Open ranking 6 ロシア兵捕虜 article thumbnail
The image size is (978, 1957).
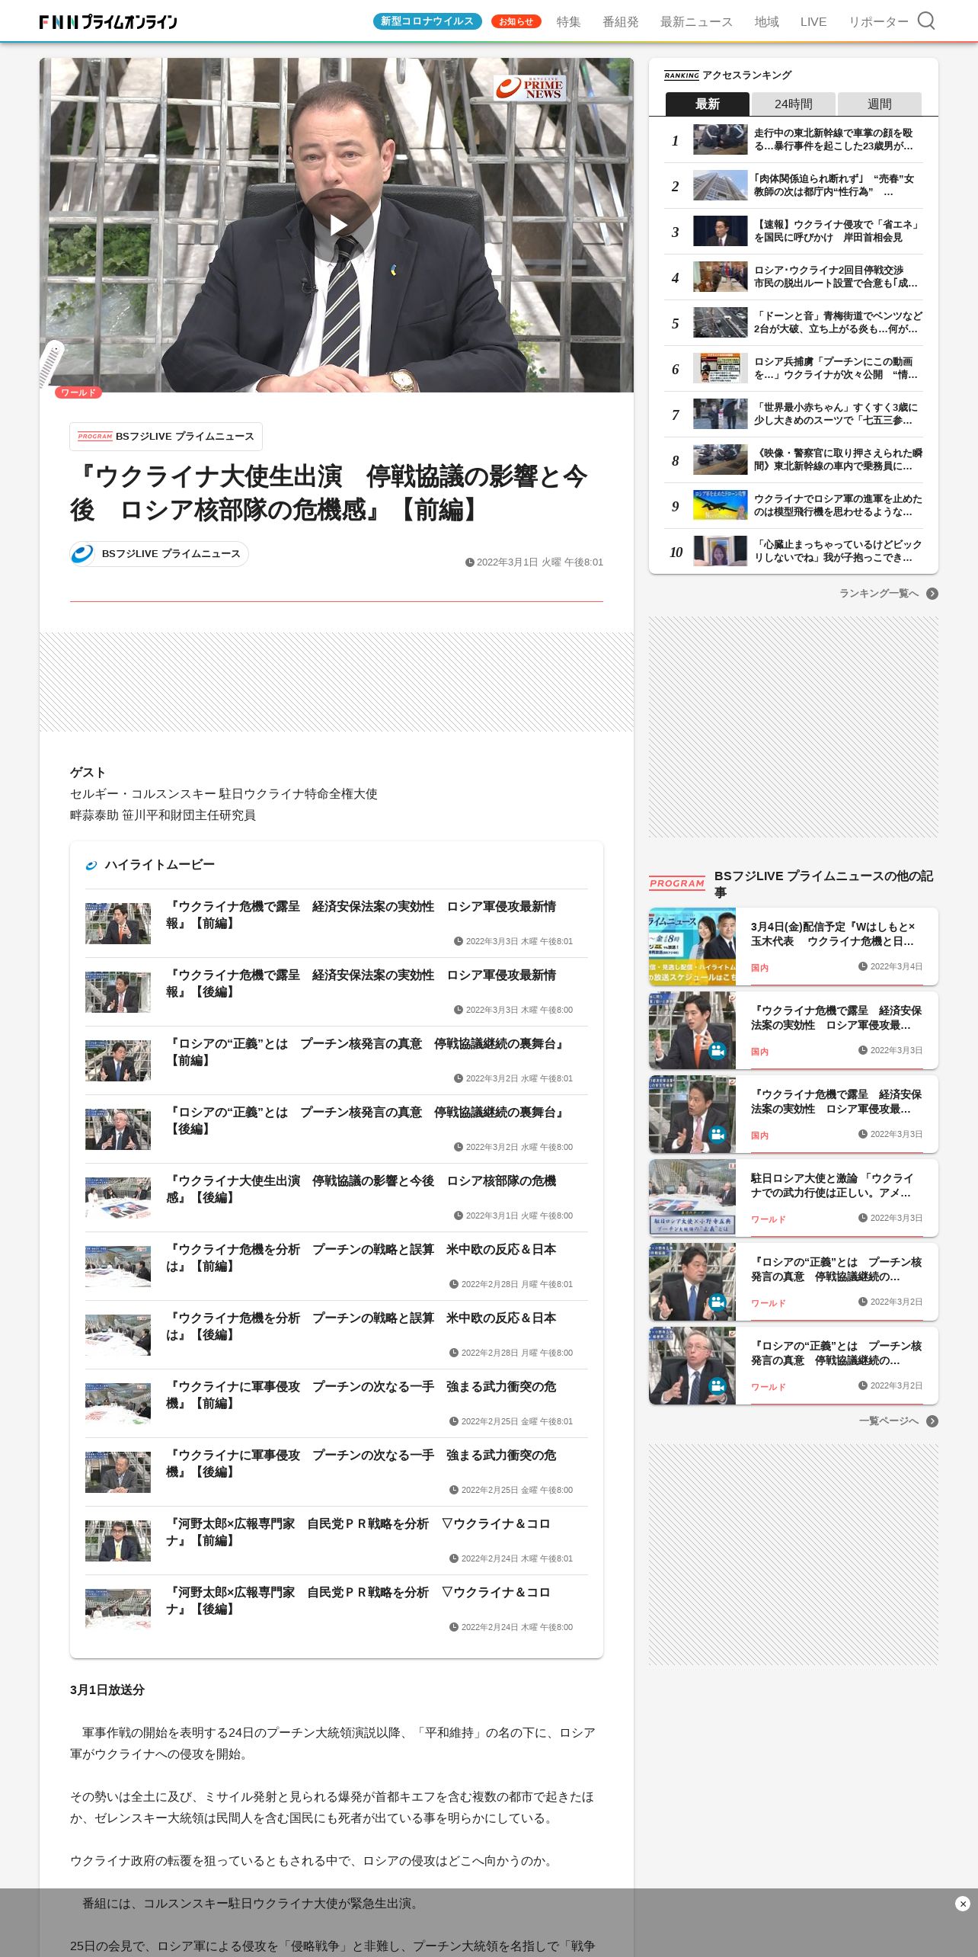click(x=720, y=368)
